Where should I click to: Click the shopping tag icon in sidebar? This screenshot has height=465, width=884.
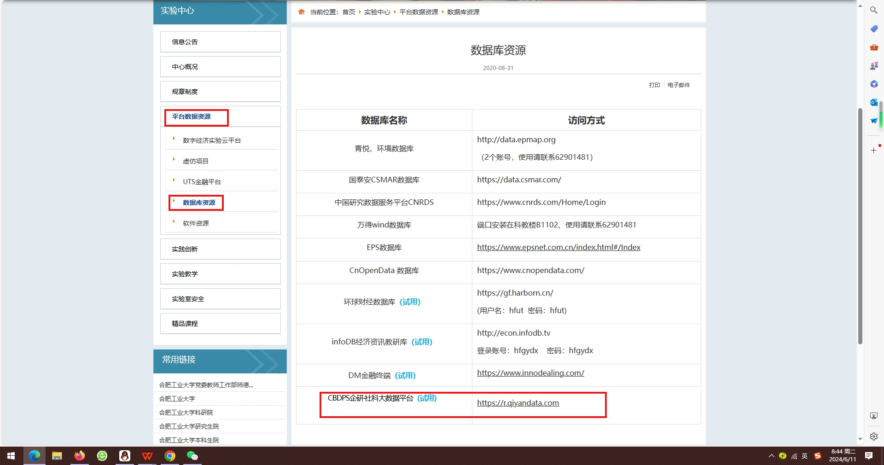click(x=873, y=29)
